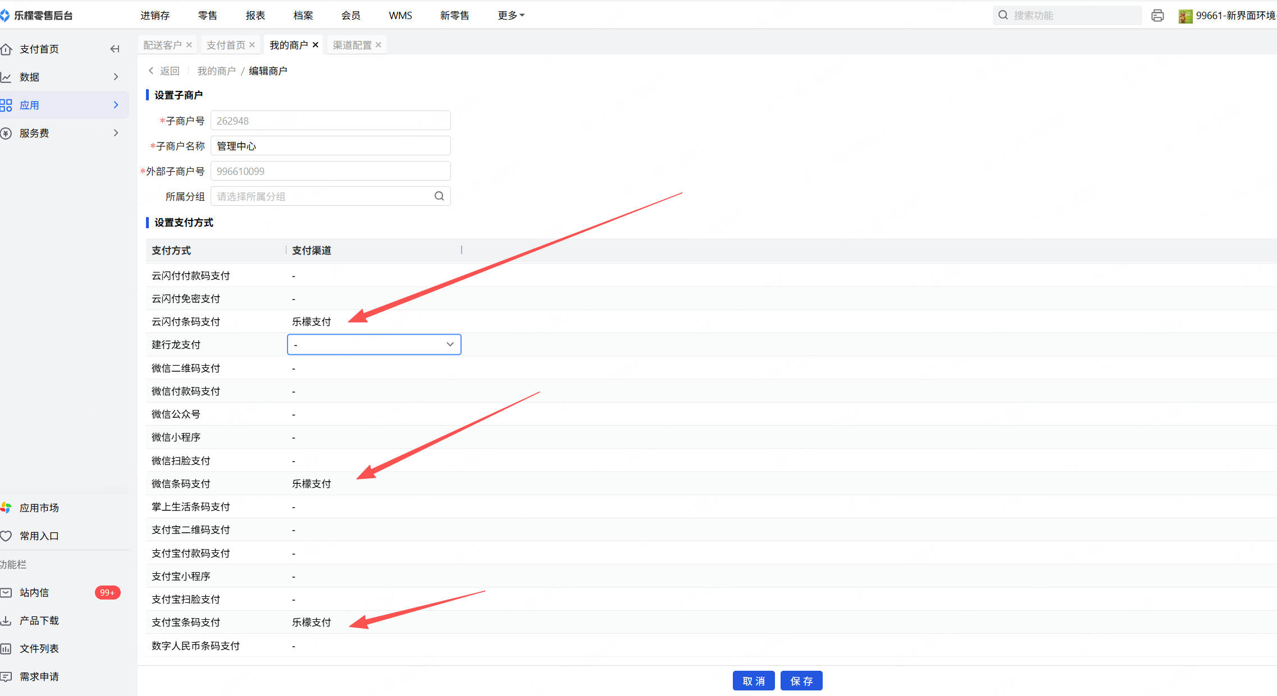Click the 保存 button
1277x696 pixels.
(x=801, y=681)
